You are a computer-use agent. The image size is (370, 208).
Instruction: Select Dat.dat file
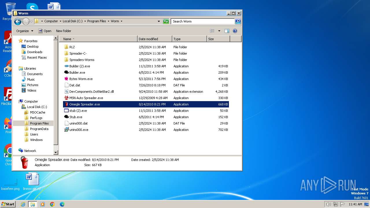click(x=75, y=85)
